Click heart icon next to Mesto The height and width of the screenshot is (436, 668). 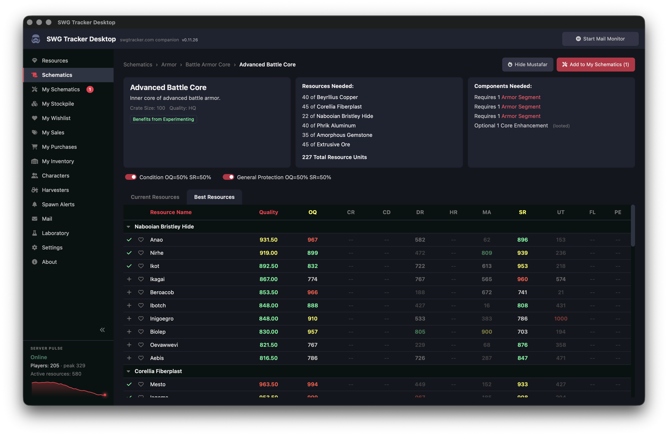[x=141, y=384]
